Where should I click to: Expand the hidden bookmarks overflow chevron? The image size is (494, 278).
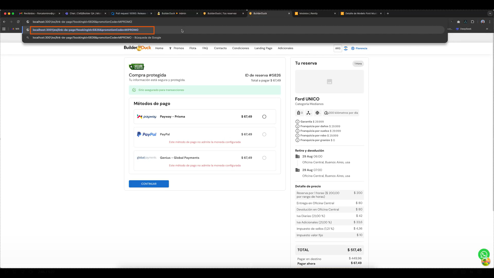tap(487, 29)
